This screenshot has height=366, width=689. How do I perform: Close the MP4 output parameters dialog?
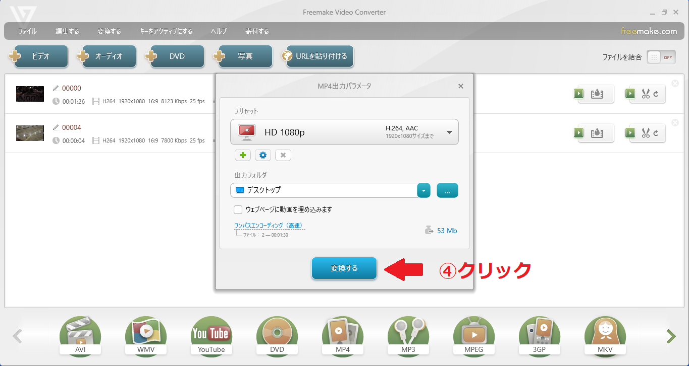pos(460,86)
